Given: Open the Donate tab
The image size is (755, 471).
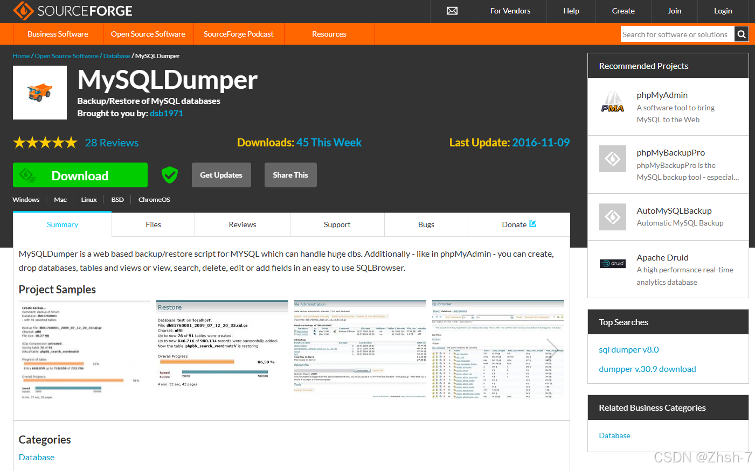Looking at the screenshot, I should click(519, 224).
